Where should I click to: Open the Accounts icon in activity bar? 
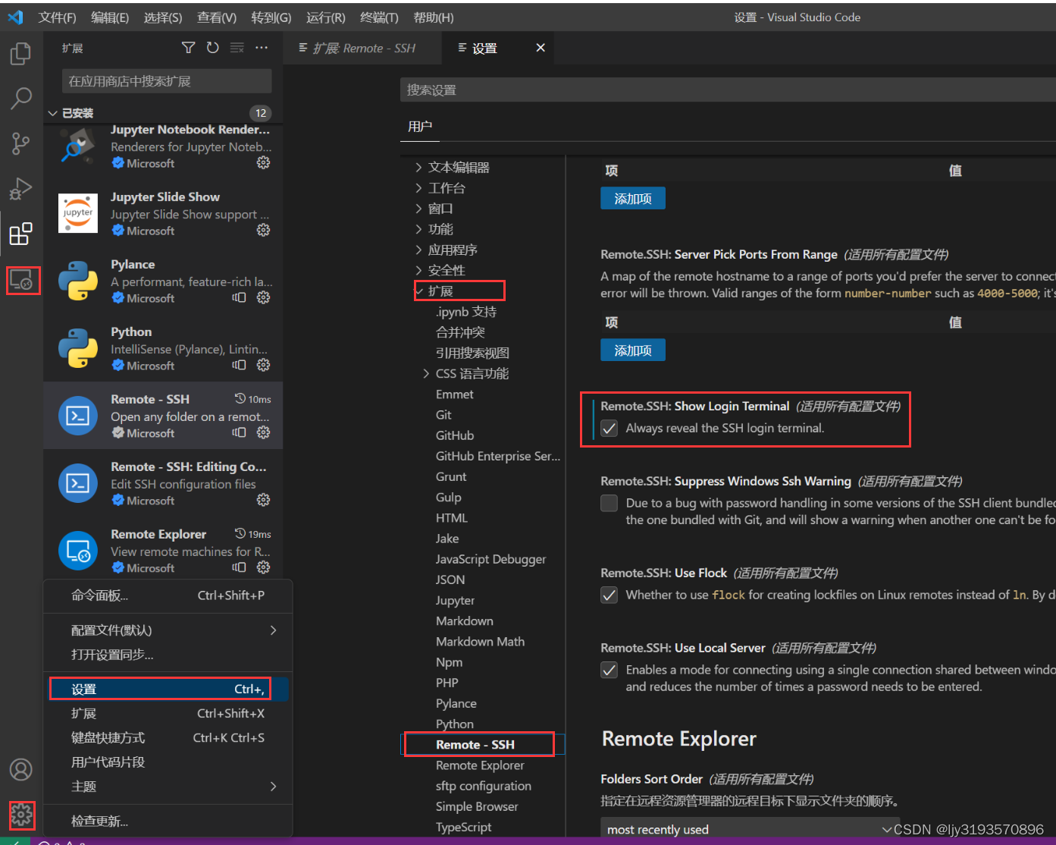click(x=20, y=770)
